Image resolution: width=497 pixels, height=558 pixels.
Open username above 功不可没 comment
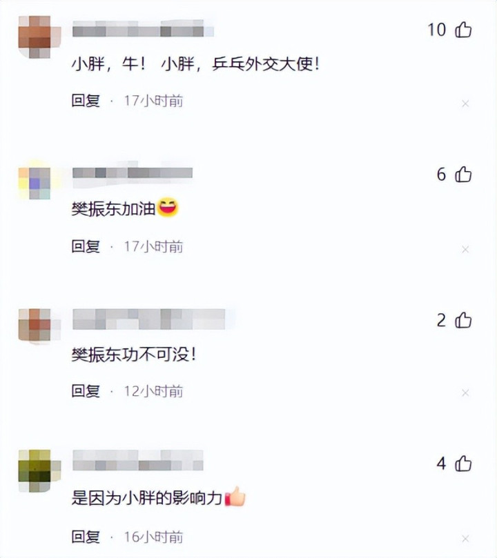click(149, 319)
